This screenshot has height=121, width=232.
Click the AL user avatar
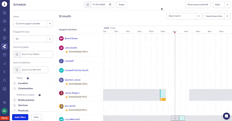pos(4,111)
